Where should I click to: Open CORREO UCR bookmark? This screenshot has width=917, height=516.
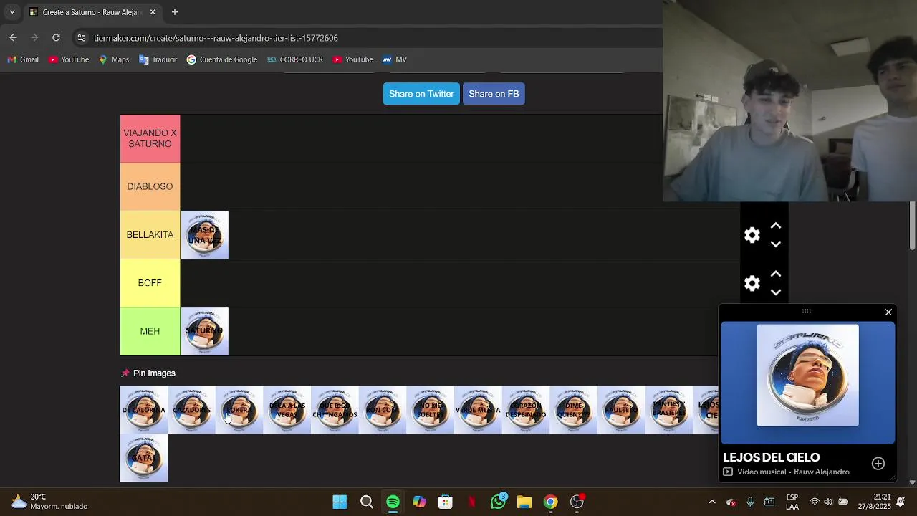(294, 59)
